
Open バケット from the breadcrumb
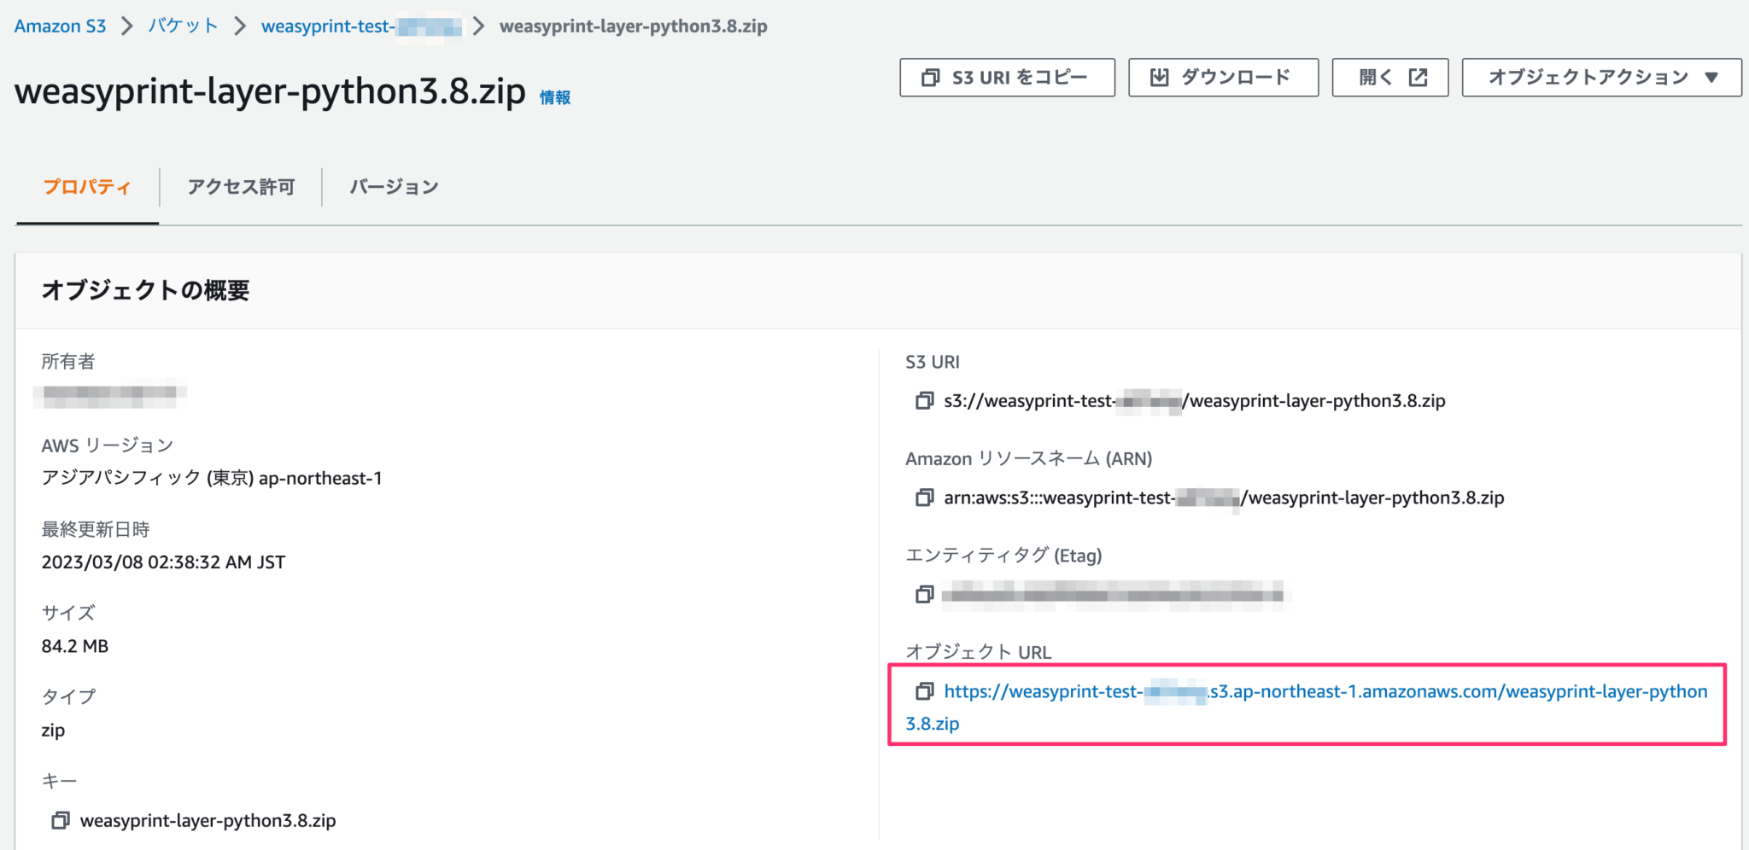[x=181, y=26]
